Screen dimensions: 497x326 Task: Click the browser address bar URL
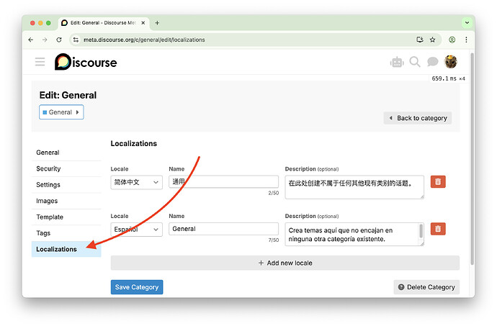(144, 40)
